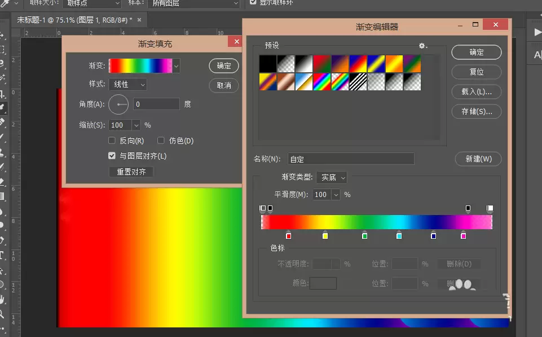Open 渐变类型 dropdown showing 实底
Image resolution: width=542 pixels, height=337 pixels.
[332, 177]
